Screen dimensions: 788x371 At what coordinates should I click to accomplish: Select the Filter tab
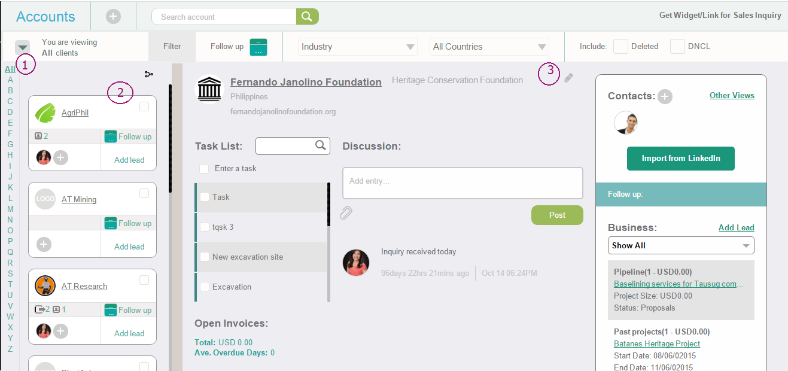click(172, 47)
